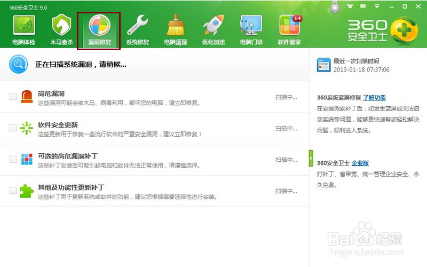Viewport: 427px width, 267px height.
Task: Click the medal badge icon in title bar
Action: pyautogui.click(x=335, y=7)
